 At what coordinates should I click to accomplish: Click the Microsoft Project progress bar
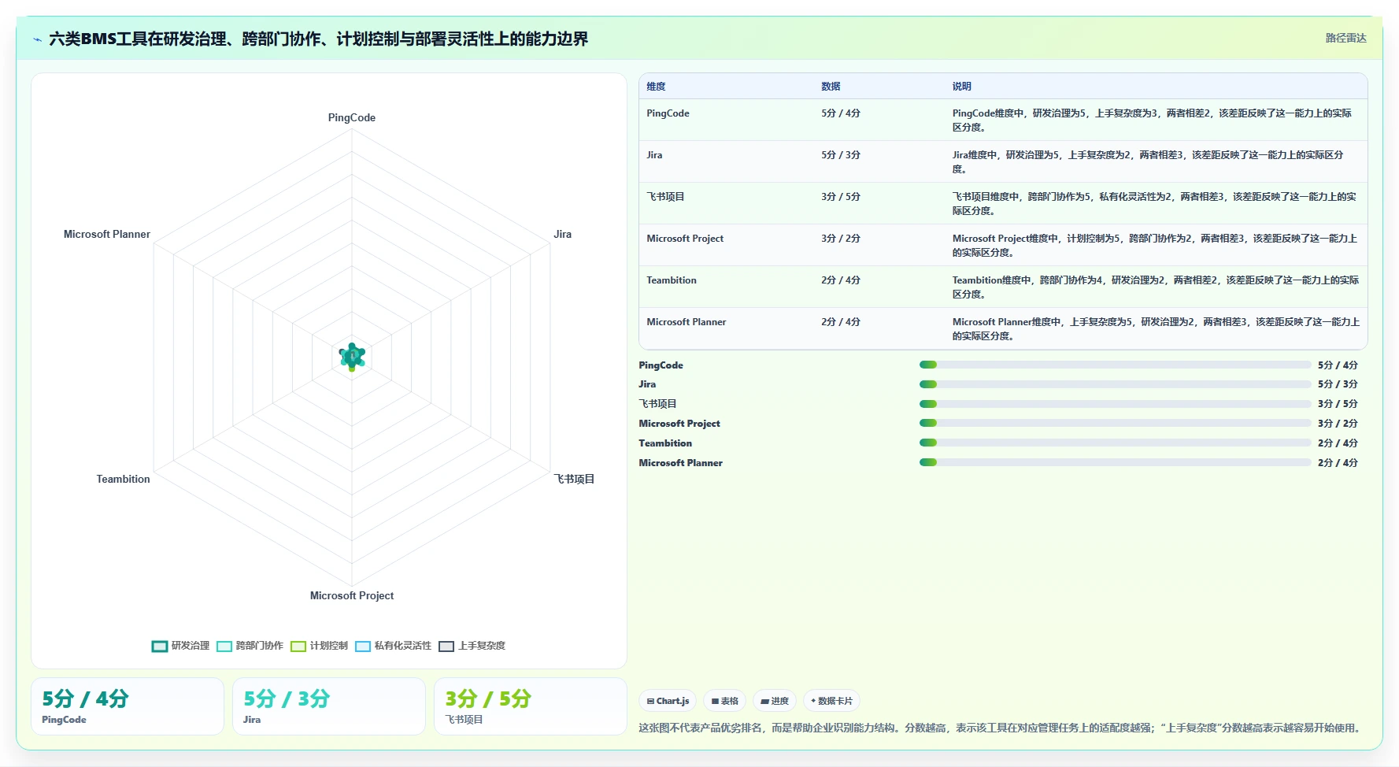(x=1115, y=423)
